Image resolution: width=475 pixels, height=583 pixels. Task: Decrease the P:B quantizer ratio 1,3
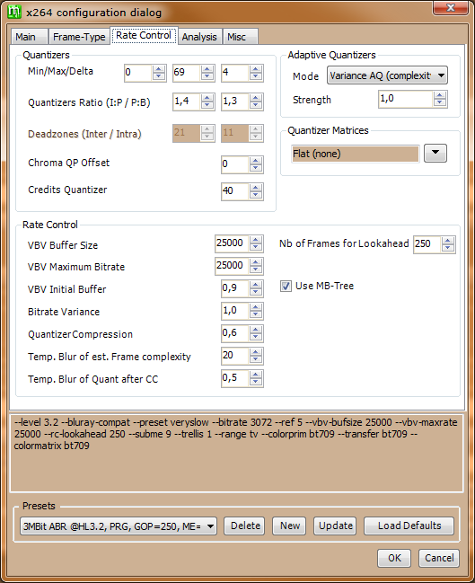pyautogui.click(x=256, y=106)
